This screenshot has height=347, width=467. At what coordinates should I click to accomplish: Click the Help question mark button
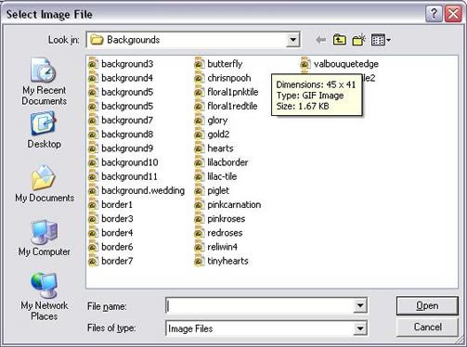pyautogui.click(x=434, y=14)
